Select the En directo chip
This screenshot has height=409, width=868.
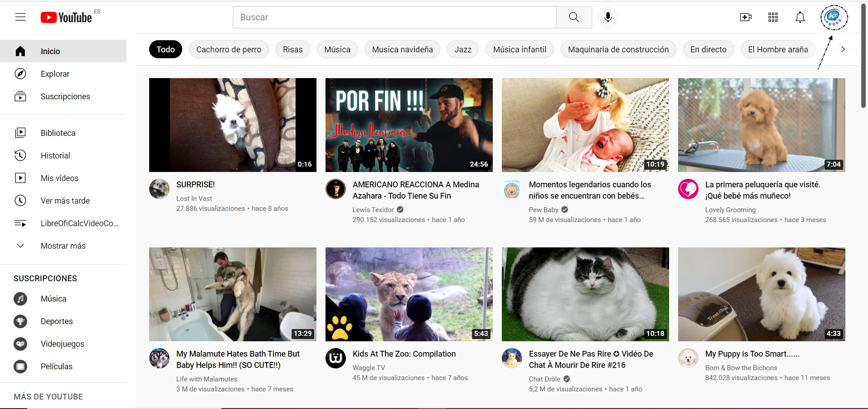coord(708,49)
